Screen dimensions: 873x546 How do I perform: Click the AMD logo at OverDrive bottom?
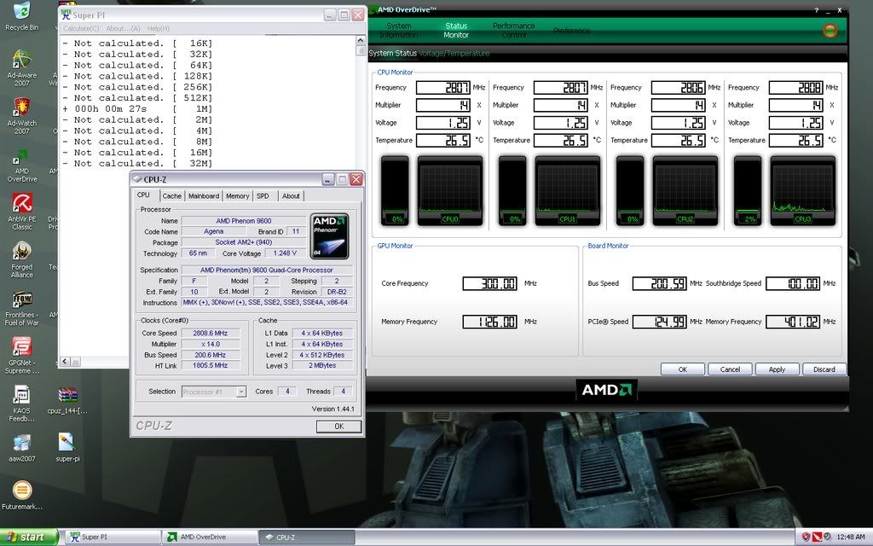point(606,389)
